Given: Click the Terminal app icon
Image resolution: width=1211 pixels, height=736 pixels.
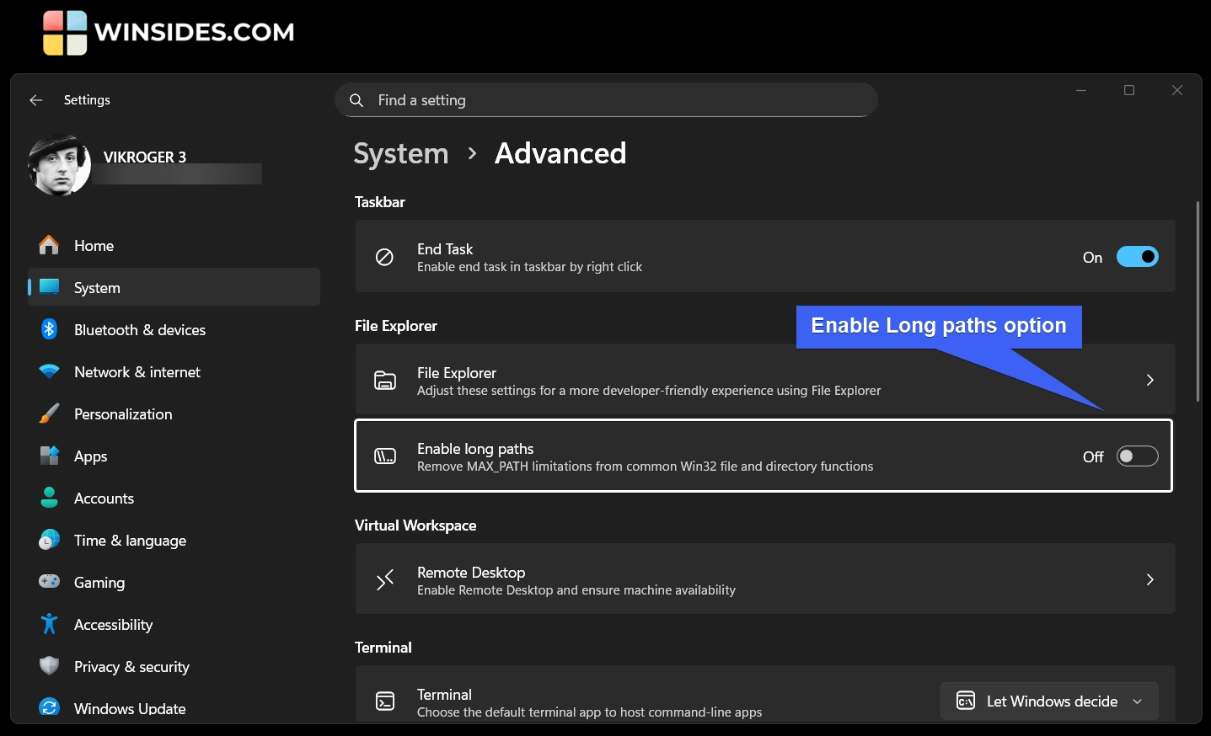Looking at the screenshot, I should click(384, 701).
